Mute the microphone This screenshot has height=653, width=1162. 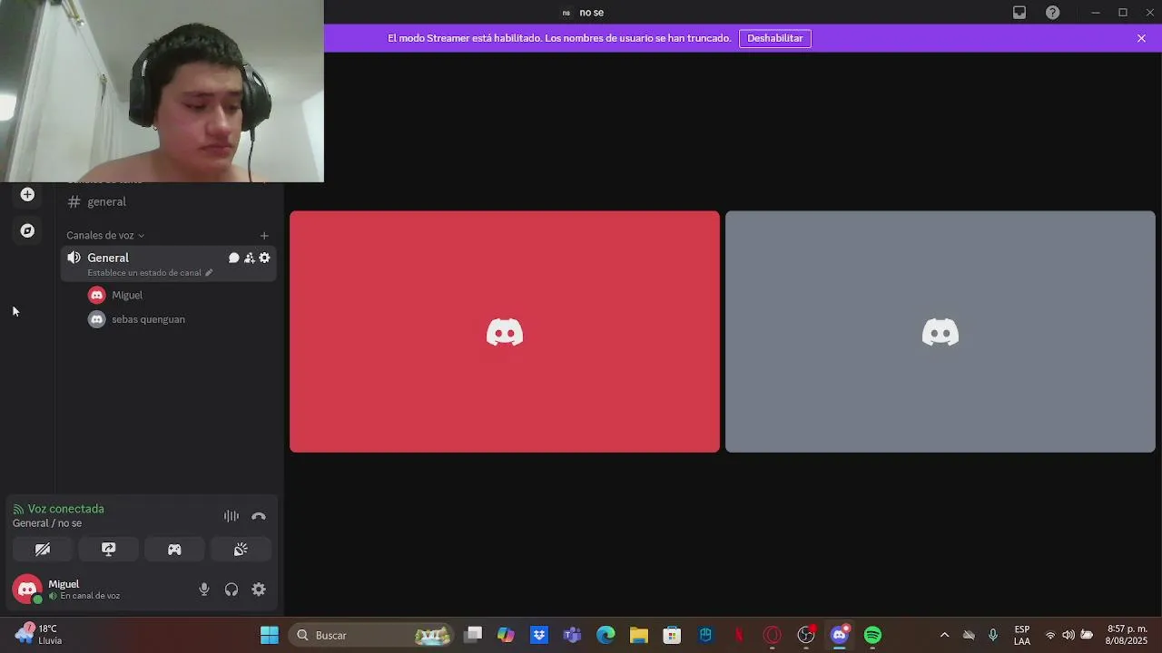click(204, 590)
